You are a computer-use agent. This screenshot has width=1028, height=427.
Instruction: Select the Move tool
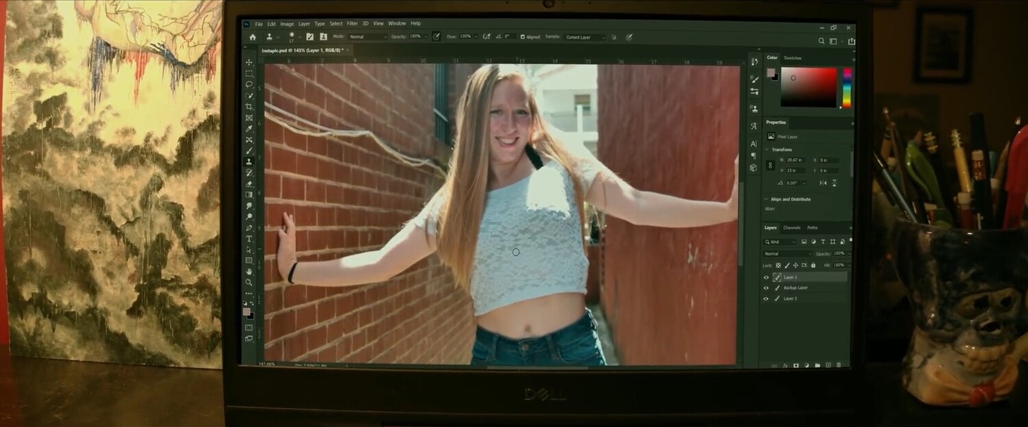[249, 62]
